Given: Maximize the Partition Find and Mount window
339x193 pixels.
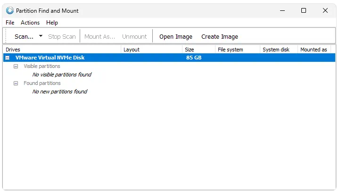Looking at the screenshot, I should [304, 10].
